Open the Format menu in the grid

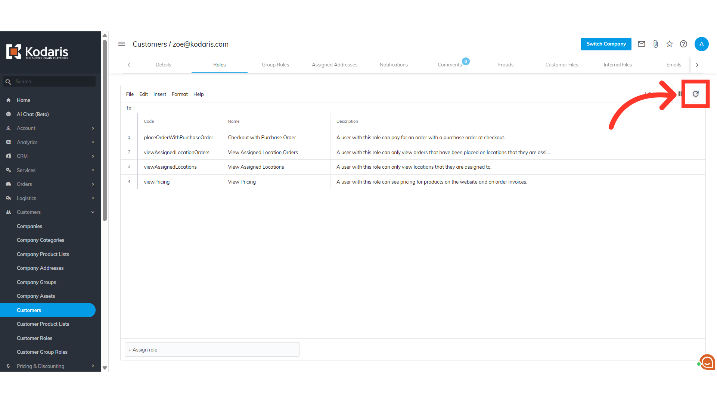tap(180, 94)
